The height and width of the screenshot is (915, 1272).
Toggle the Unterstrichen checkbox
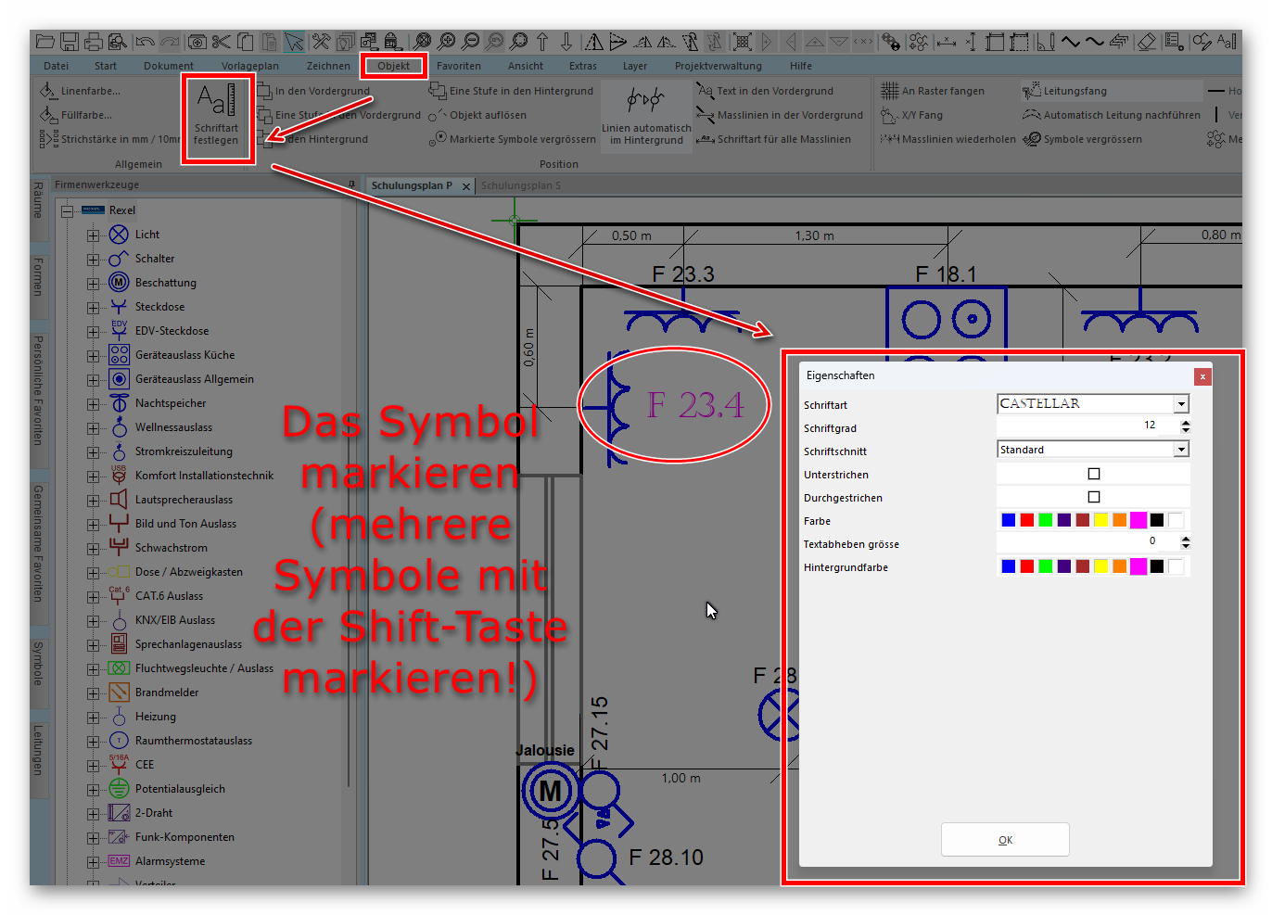pos(1094,474)
